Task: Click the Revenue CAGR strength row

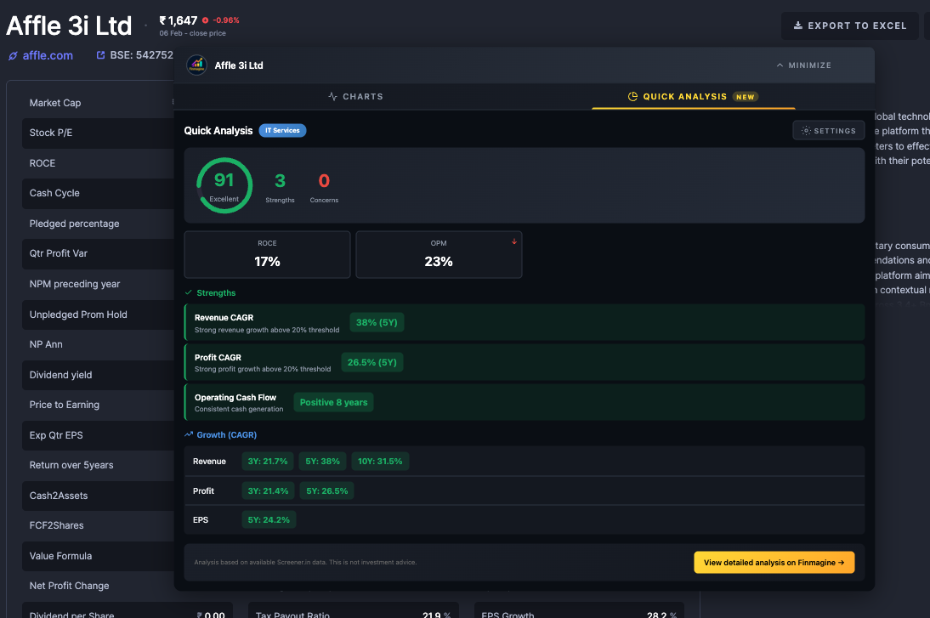Action: [524, 322]
